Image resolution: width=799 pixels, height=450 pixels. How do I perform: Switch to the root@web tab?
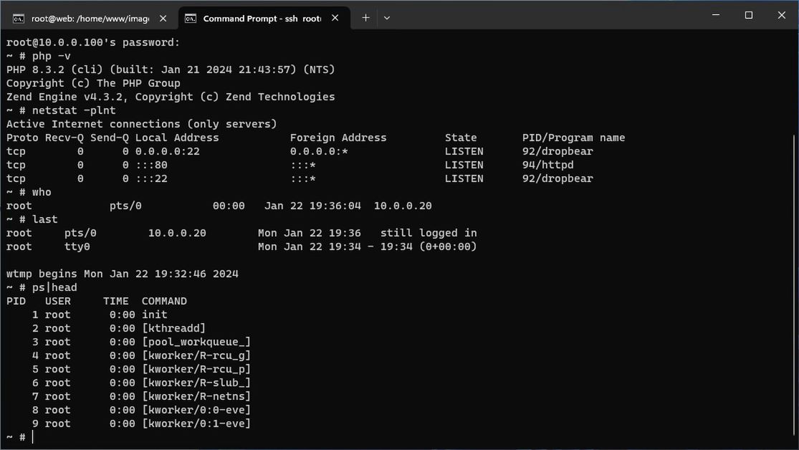click(86, 19)
